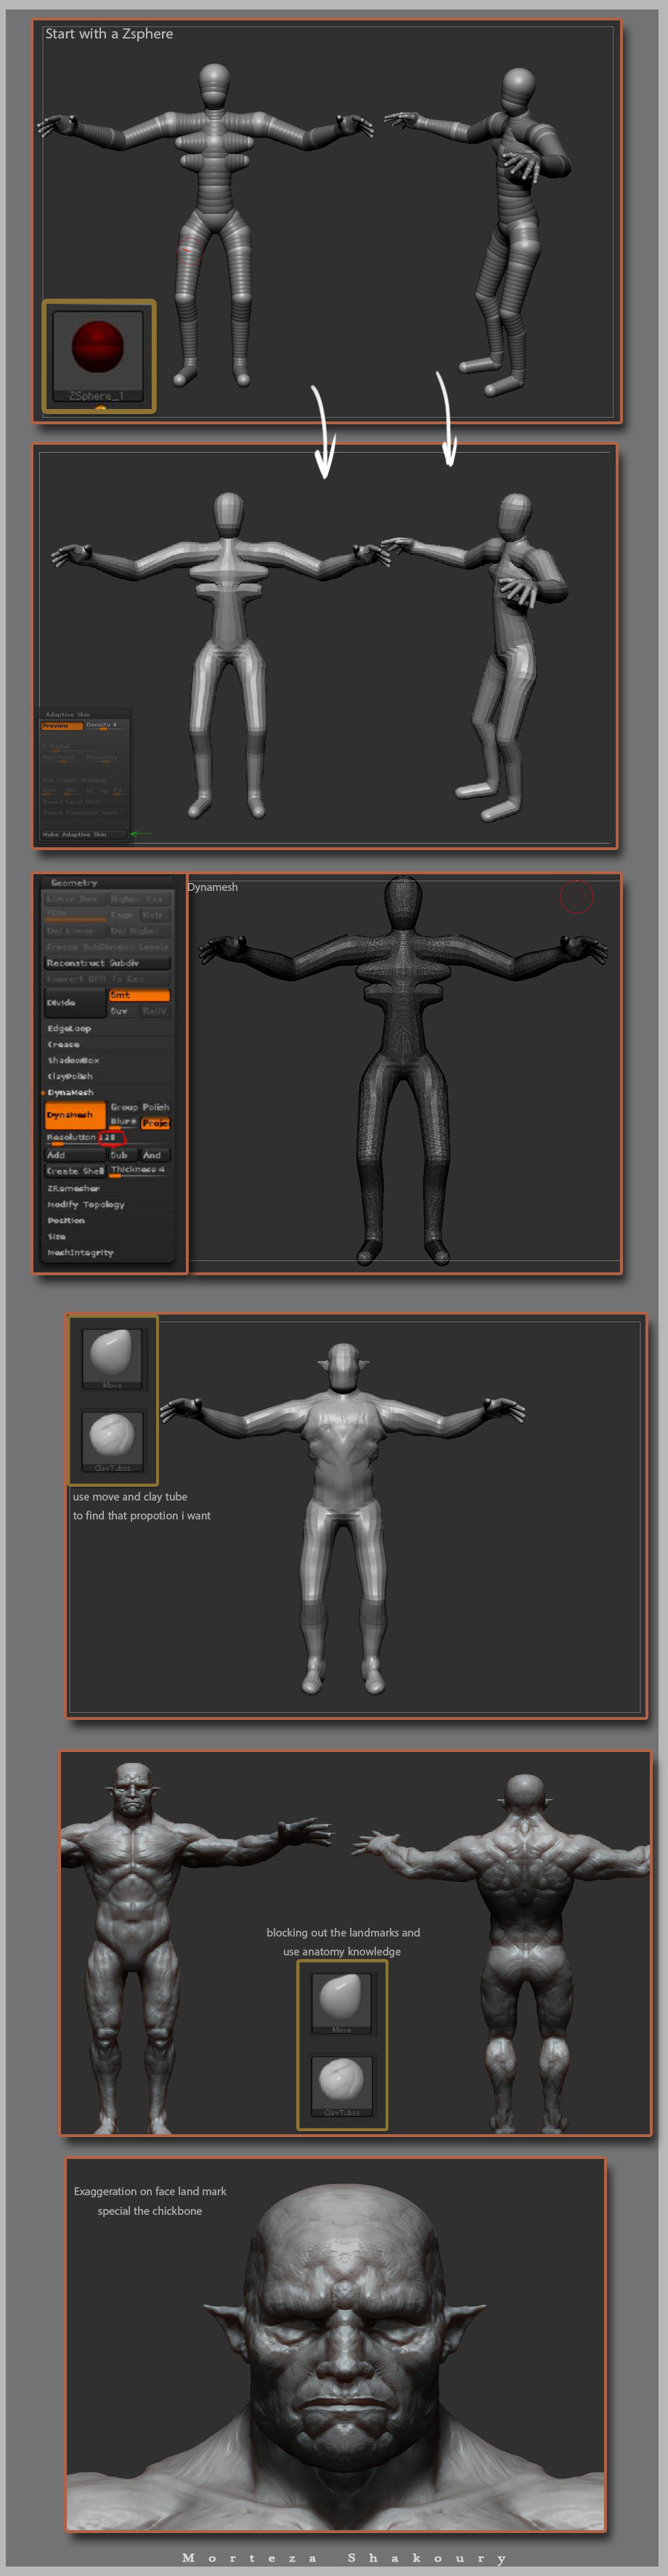Click Insert Local Mesh button
Image resolution: width=668 pixels, height=2576 pixels.
(x=84, y=802)
